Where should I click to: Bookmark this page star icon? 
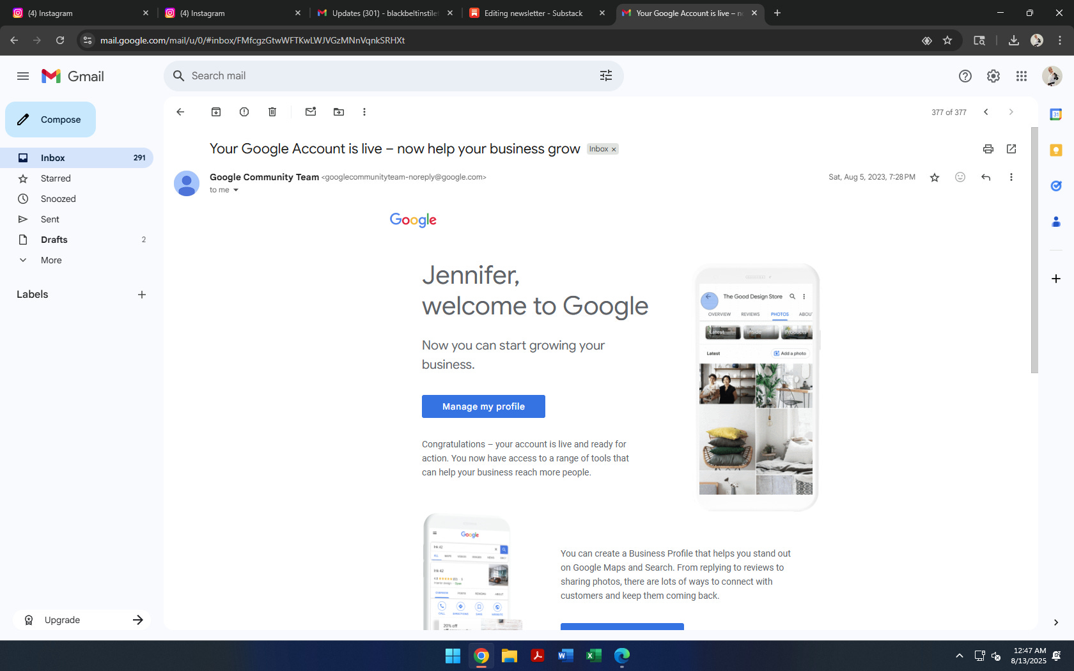pos(947,40)
